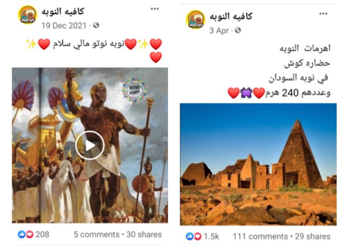Open three-dot options menu on the 3 Apr post
Screen dimensions: 341x246
point(323,14)
